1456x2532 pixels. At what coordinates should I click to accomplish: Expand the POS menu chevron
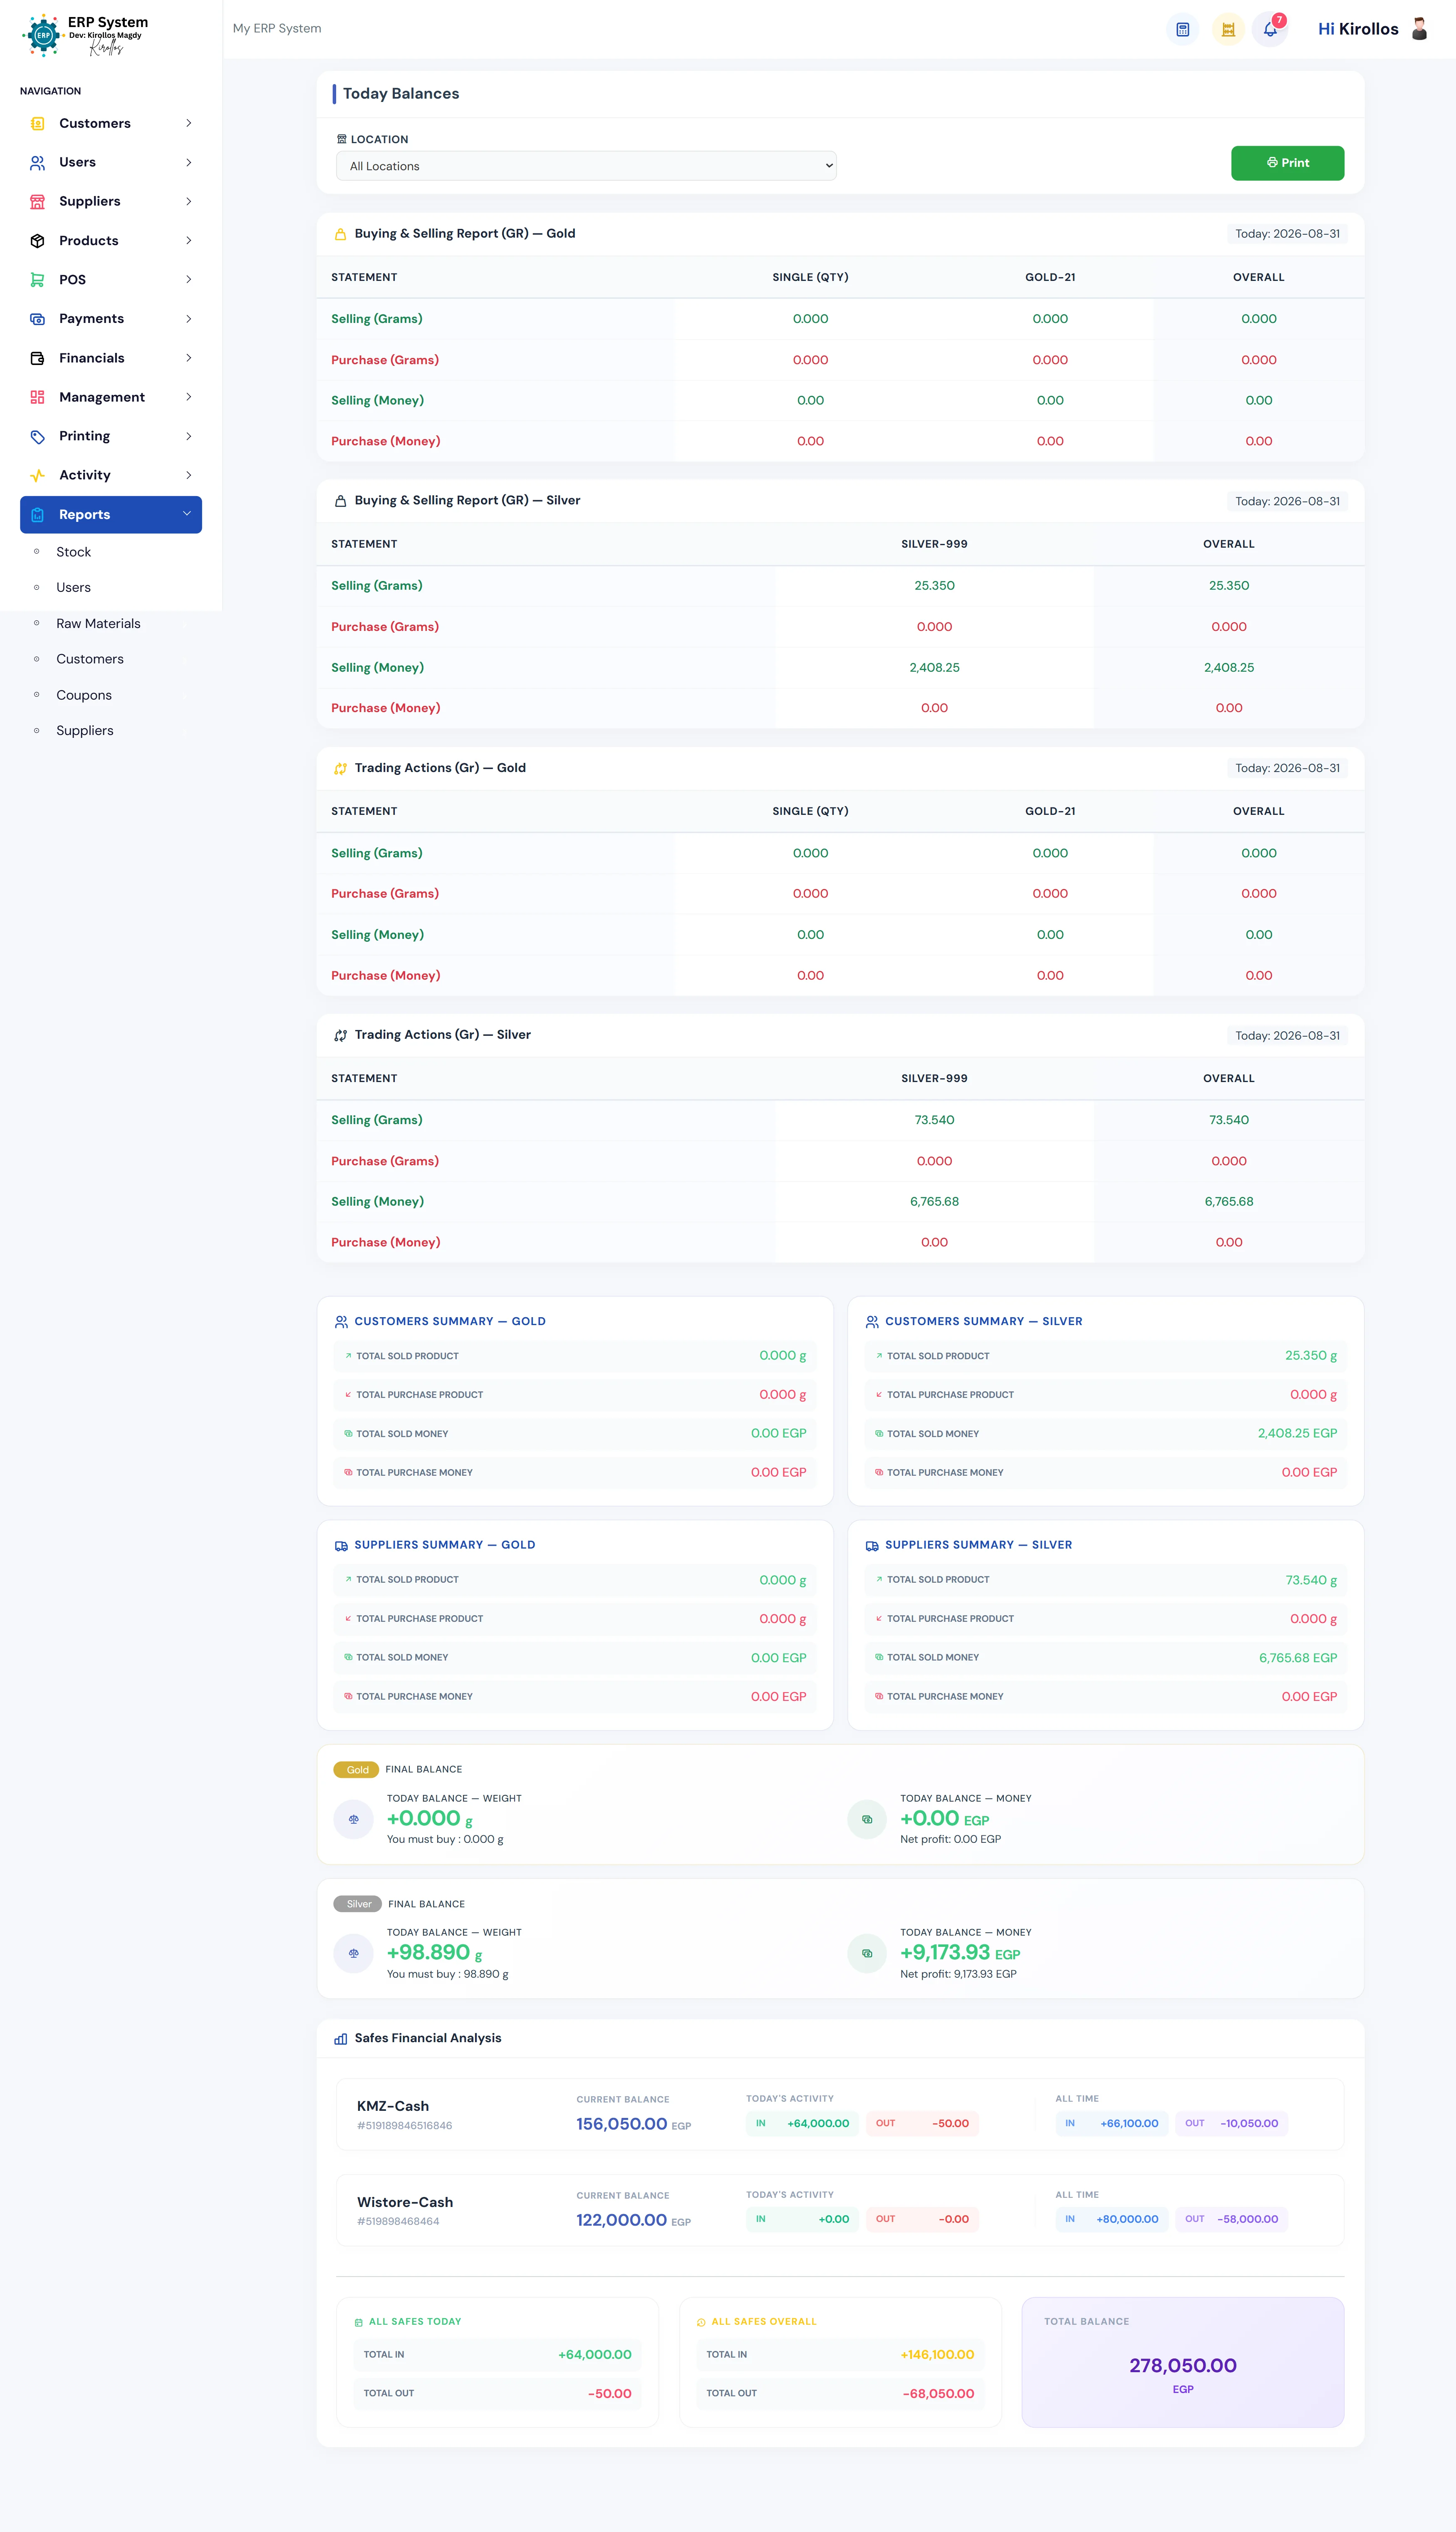pyautogui.click(x=188, y=280)
